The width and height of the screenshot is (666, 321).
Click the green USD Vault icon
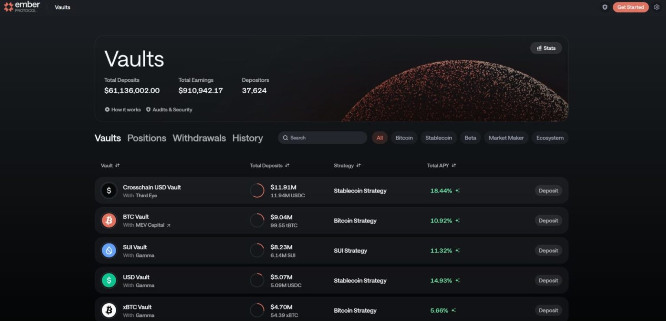pyautogui.click(x=109, y=280)
